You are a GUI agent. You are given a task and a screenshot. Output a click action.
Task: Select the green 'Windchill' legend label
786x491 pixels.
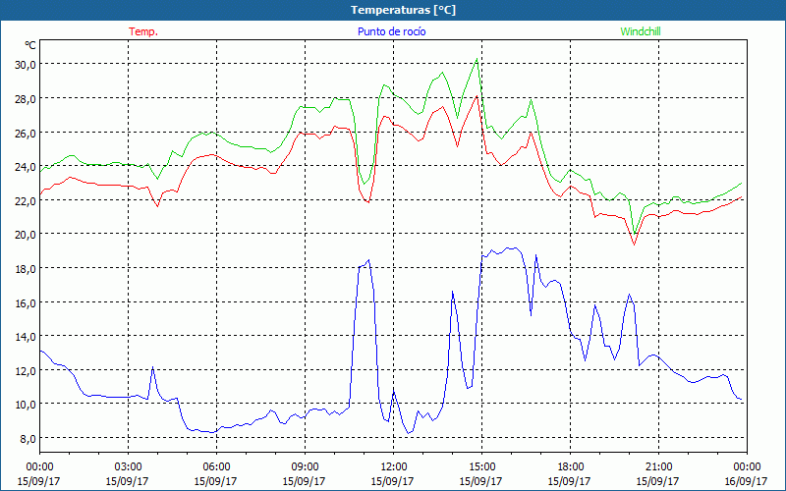641,31
